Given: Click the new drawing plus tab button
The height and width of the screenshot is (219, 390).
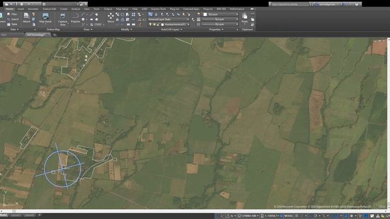Looking at the screenshot, I should point(55,35).
